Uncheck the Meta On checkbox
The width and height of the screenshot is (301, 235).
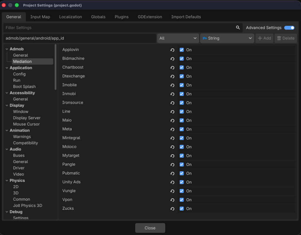click(182, 129)
